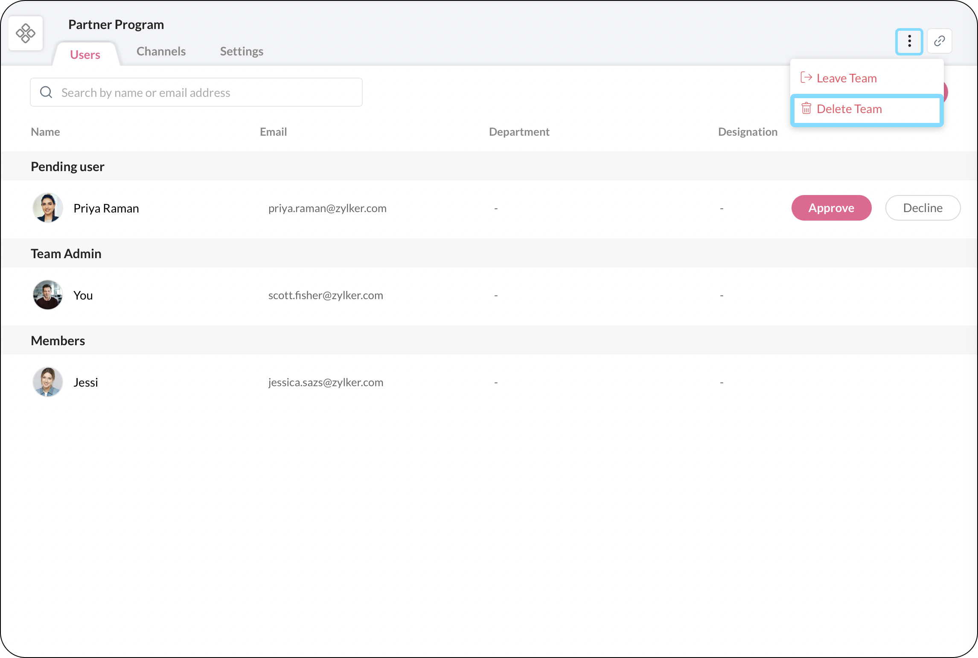Open Scott Fisher's avatar photo

pos(48,295)
